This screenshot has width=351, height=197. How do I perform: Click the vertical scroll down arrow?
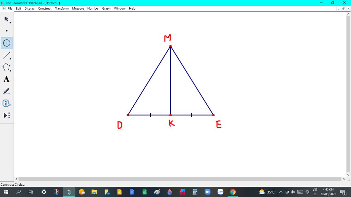(x=348, y=175)
